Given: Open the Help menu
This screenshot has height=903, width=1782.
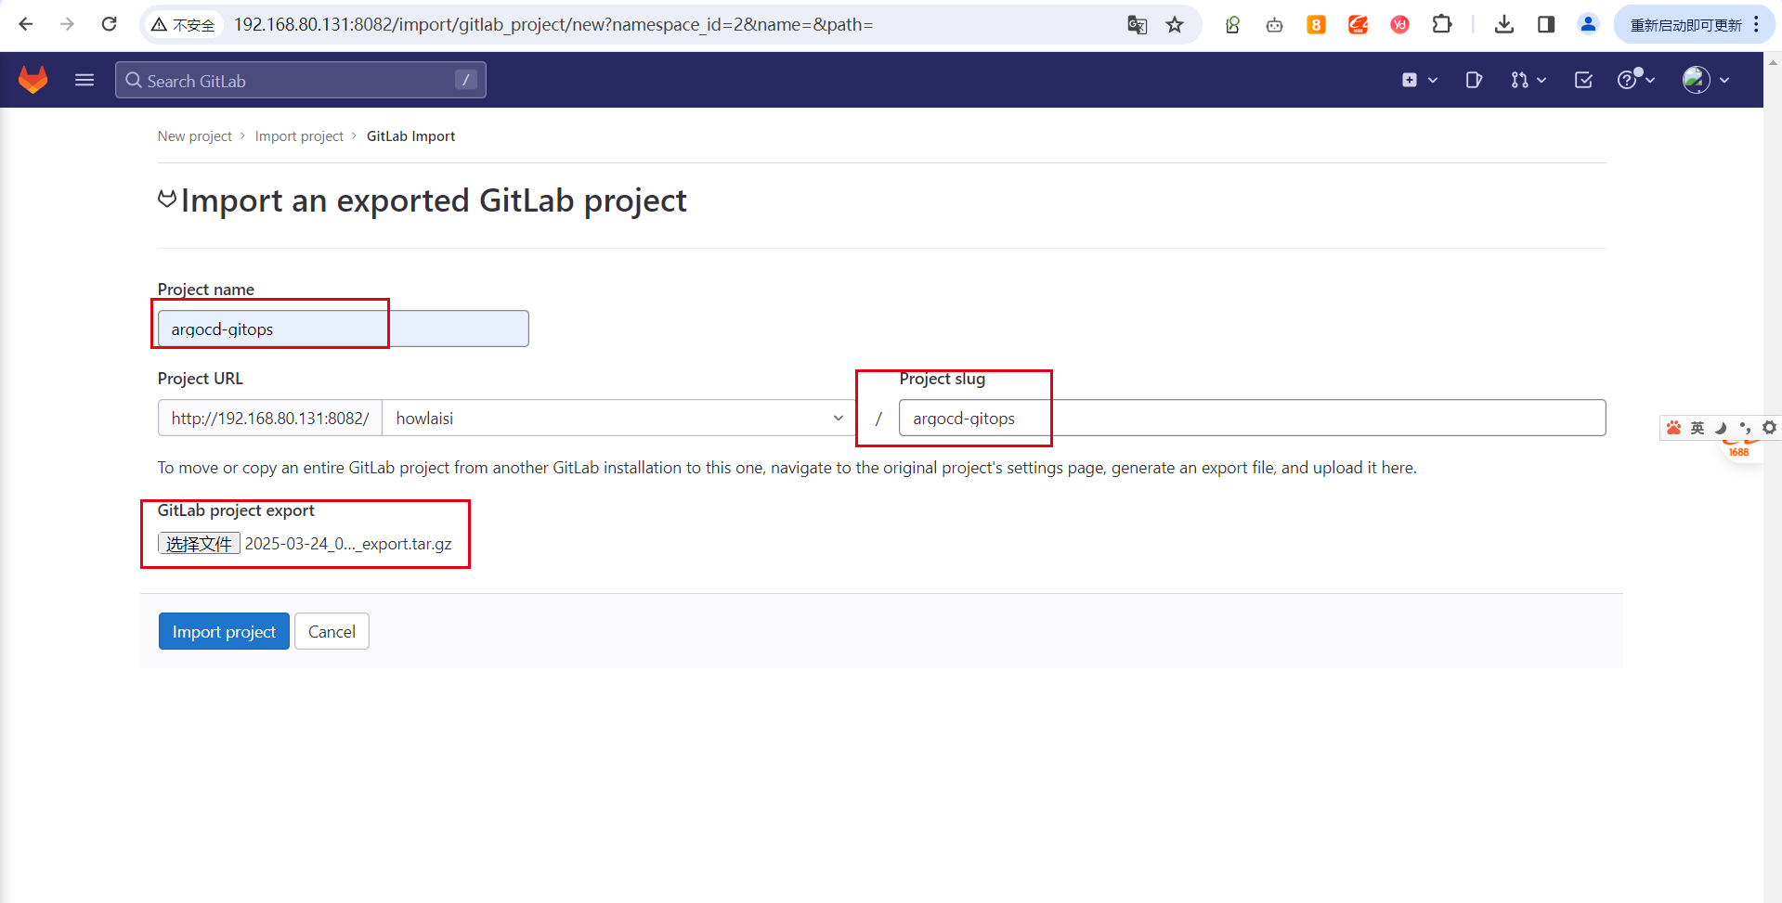Looking at the screenshot, I should [x=1635, y=80].
